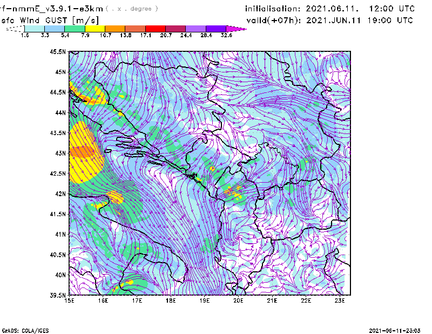Click the 40N latitude label

(x=60, y=275)
